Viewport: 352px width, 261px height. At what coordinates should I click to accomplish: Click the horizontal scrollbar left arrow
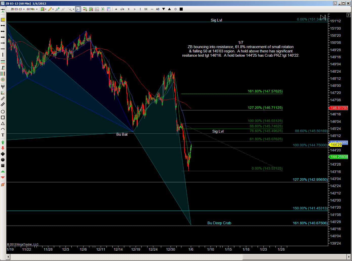8,257
